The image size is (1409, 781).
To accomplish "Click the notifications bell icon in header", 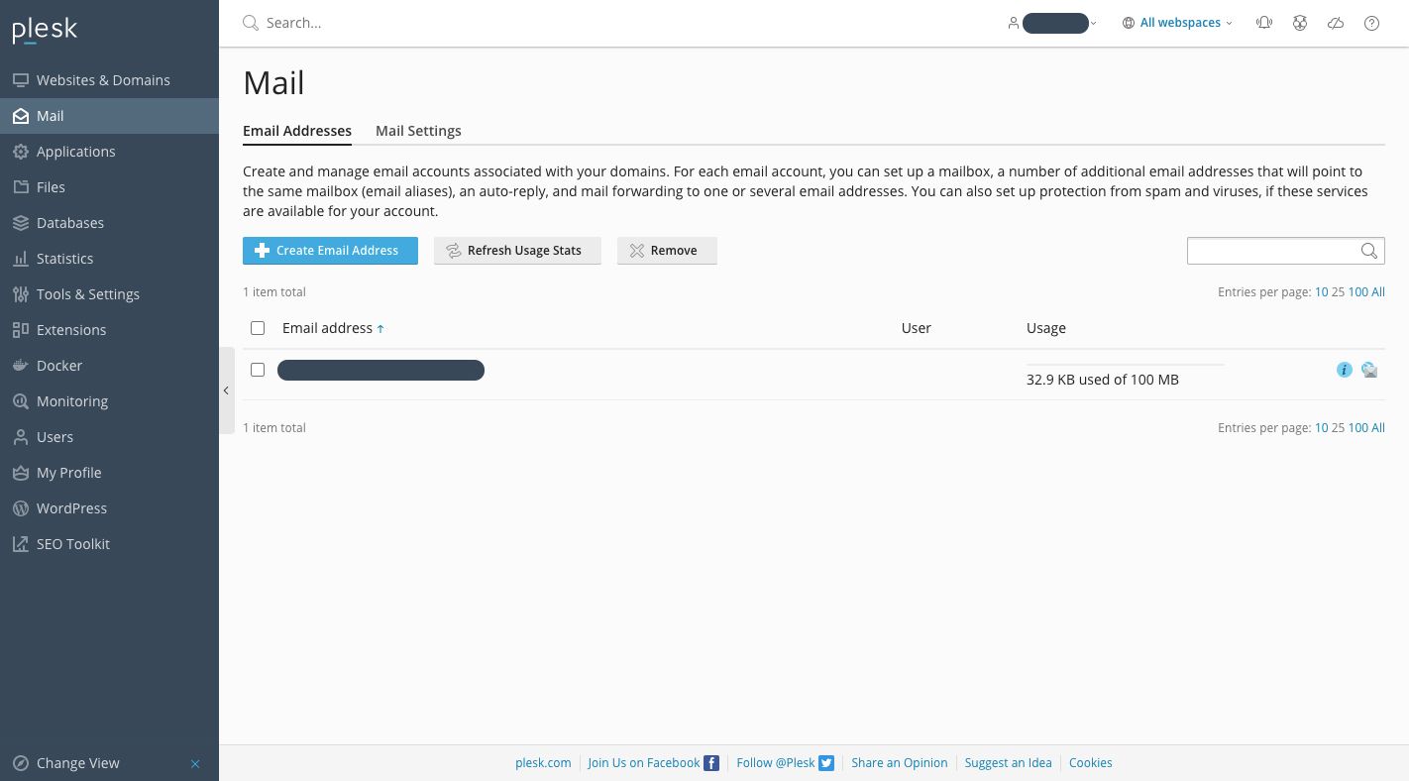I will tap(1264, 23).
